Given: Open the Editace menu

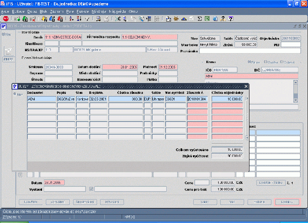Looking at the screenshot, I should point(18,12).
